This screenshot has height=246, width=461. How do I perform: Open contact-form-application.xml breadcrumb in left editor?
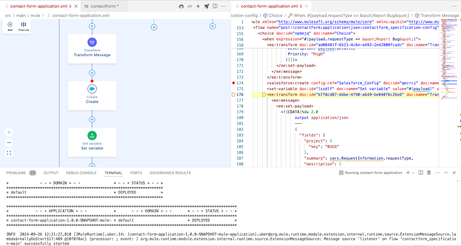click(x=78, y=16)
